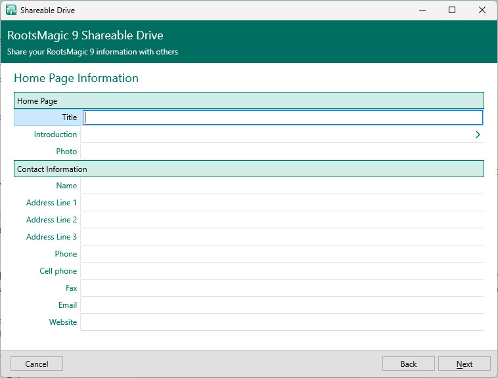Click the Contact Information section header
This screenshot has height=378, width=498.
[x=248, y=169]
